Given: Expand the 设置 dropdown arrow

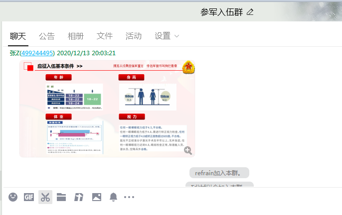Looking at the screenshot, I should [176, 36].
